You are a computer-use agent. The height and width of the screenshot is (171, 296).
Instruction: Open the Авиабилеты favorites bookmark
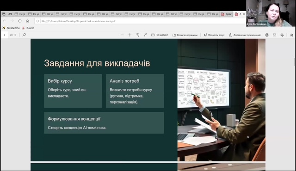[11, 28]
